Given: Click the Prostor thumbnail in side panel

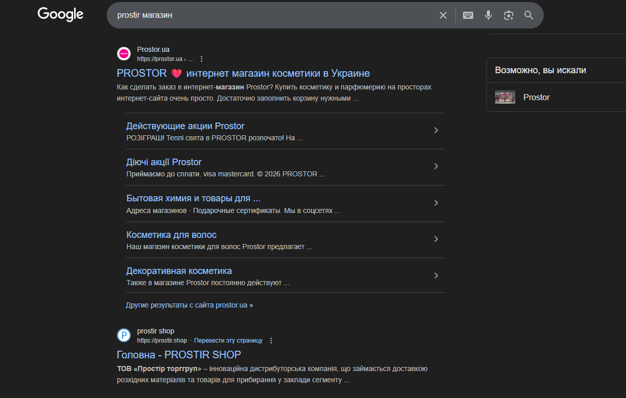Looking at the screenshot, I should pos(505,97).
